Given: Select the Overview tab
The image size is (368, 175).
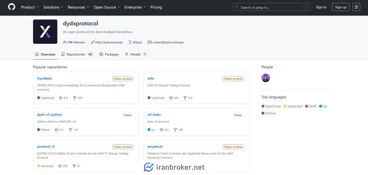Looking at the screenshot, I should pyautogui.click(x=45, y=54).
